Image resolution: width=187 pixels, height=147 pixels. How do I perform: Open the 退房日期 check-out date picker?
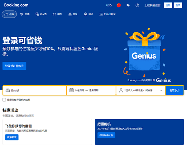[93, 90]
